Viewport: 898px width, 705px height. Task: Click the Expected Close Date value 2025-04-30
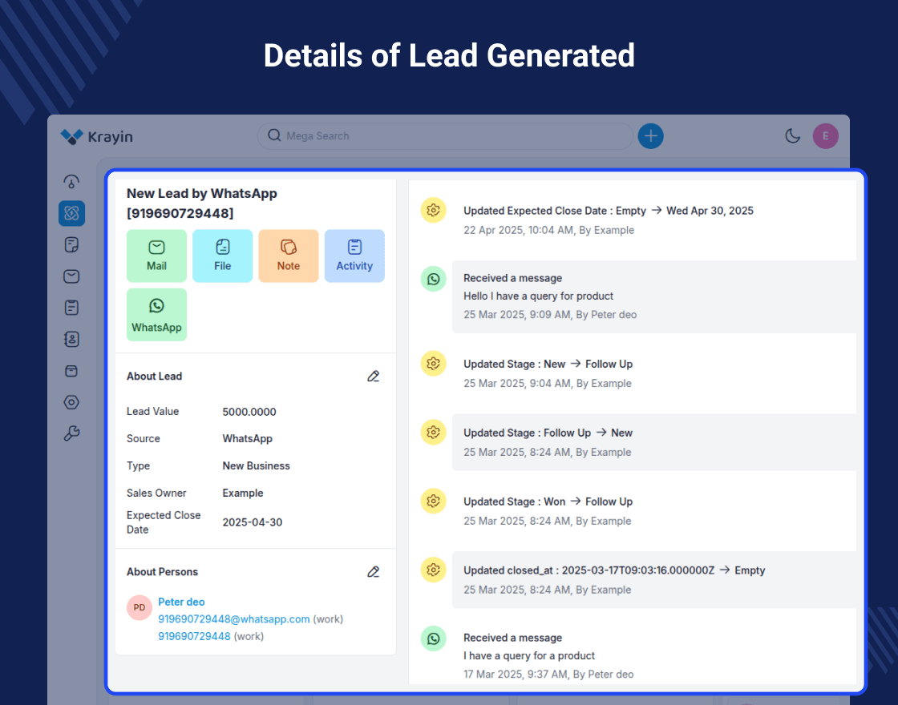(x=252, y=522)
